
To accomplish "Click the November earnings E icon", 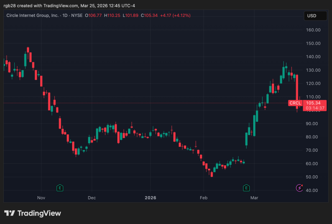I will coord(60,187).
